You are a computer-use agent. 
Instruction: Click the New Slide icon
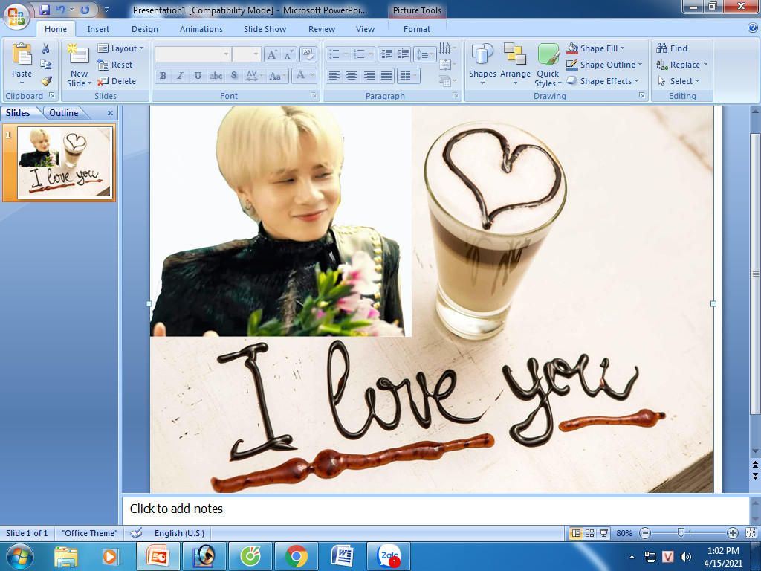(x=79, y=54)
